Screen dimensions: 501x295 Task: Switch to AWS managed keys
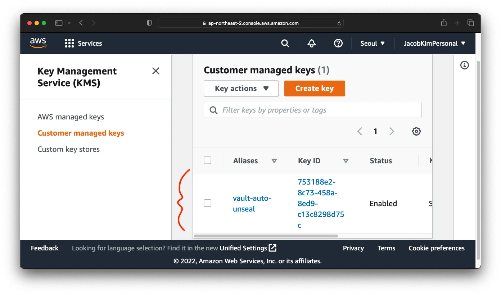click(71, 117)
